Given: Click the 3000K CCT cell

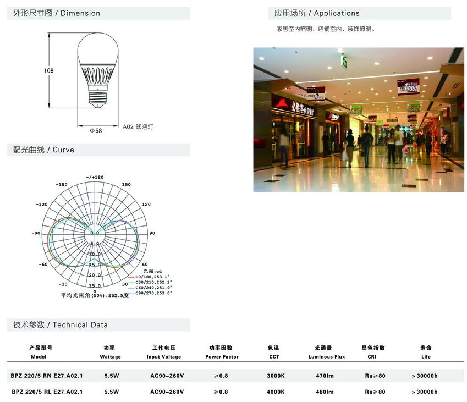Looking at the screenshot, I should click(276, 376).
